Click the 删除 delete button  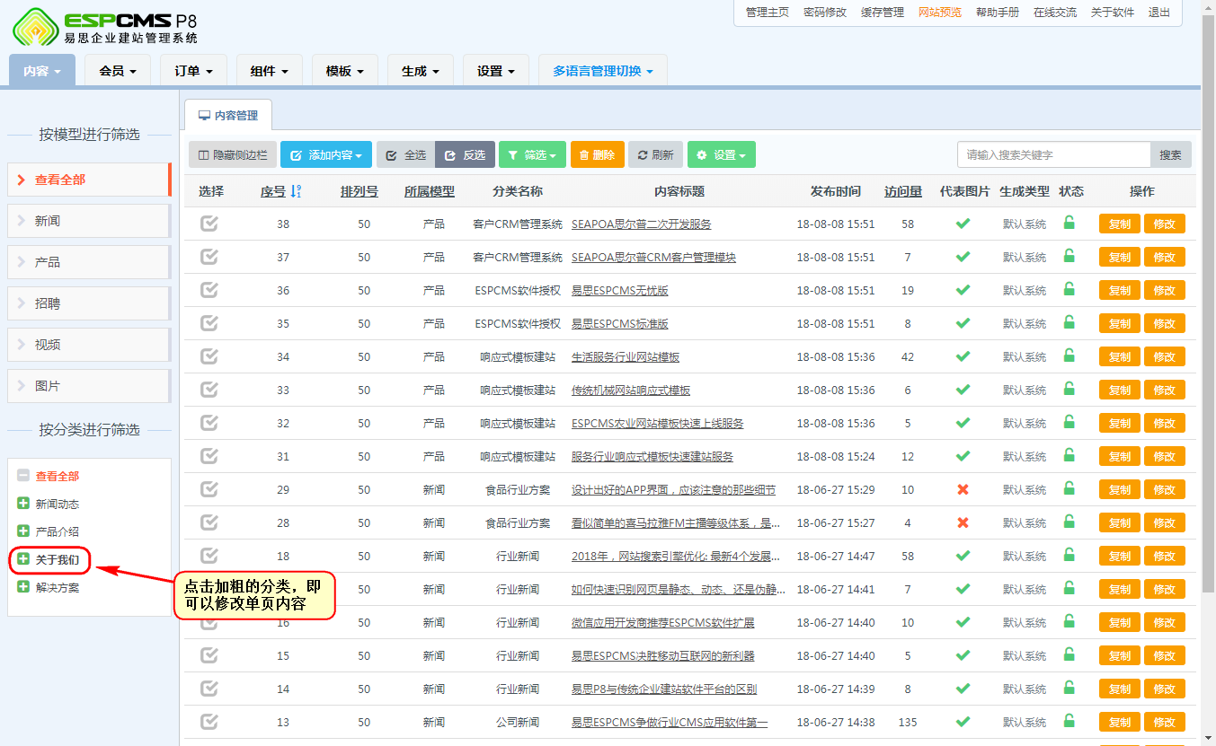597,154
